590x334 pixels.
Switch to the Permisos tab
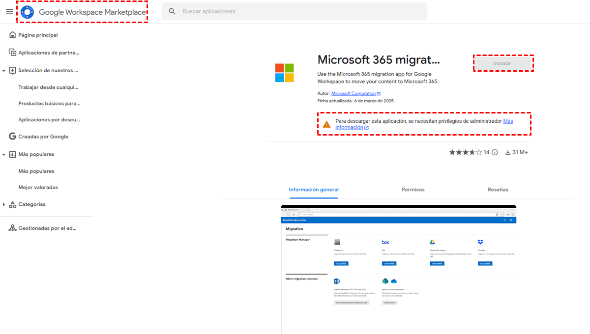[x=413, y=190]
